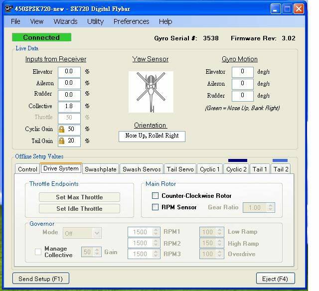Viewport: 319px width, 291px height.
Task: Check the Manage Collective checkbox
Action: pyautogui.click(x=38, y=252)
